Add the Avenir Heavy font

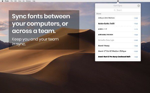point(136,46)
